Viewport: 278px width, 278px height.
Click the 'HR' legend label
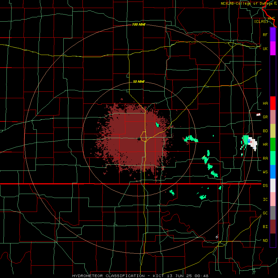click(x=265, y=145)
